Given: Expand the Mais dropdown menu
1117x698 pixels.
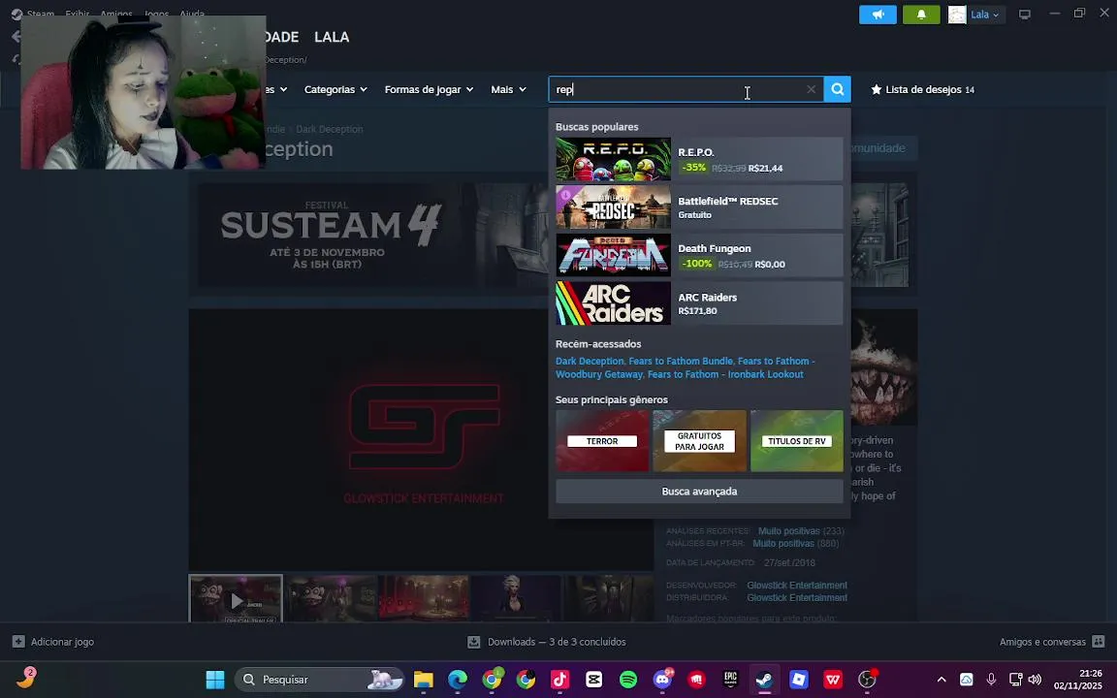Looking at the screenshot, I should [x=509, y=89].
